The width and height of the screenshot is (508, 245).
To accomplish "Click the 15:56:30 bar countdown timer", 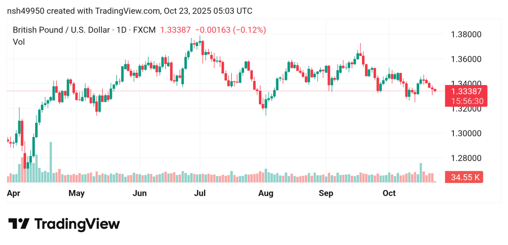I will [x=466, y=101].
